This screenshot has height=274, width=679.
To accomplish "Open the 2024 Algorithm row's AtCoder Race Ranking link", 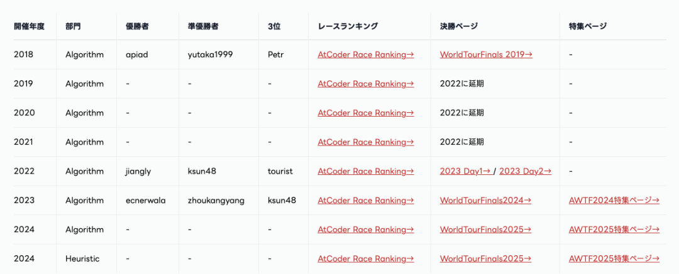I will (365, 229).
